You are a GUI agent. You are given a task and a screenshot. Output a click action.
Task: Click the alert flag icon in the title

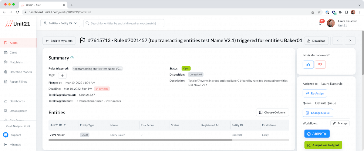[83, 40]
